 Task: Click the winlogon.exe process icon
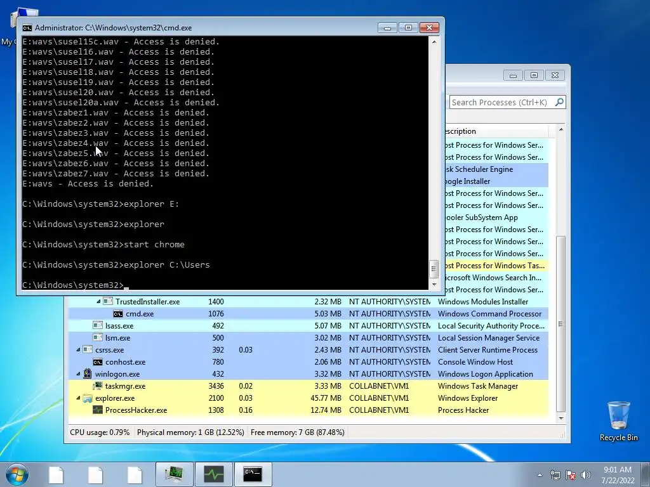88,373
